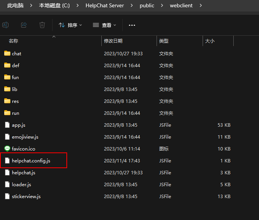This screenshot has height=220, width=259.
Task: Expand chevron after public breadcrumb
Action: pyautogui.click(x=162, y=6)
